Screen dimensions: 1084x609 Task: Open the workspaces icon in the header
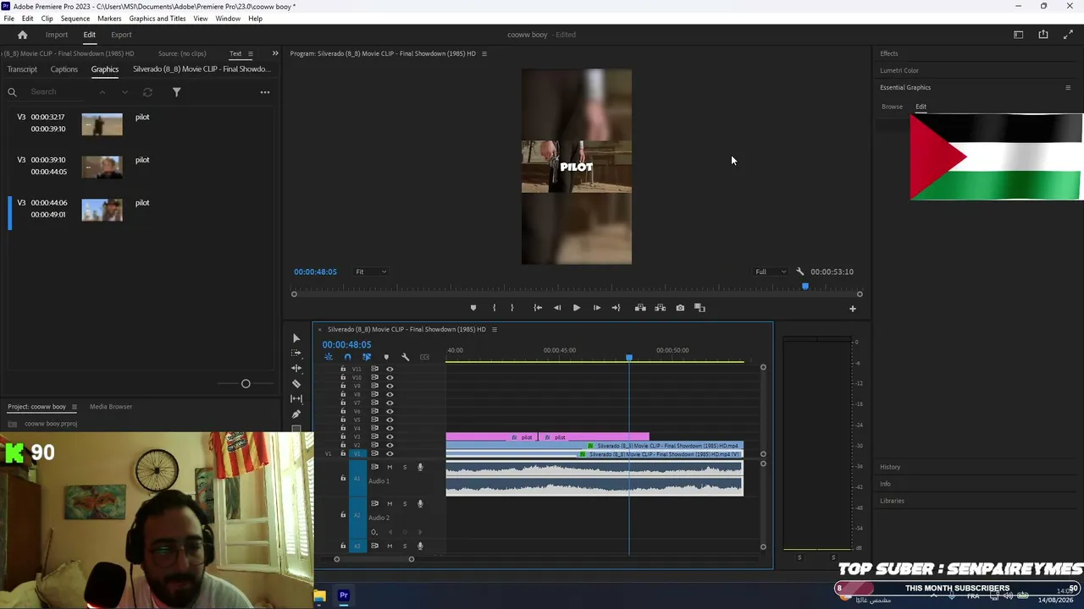(x=1019, y=35)
